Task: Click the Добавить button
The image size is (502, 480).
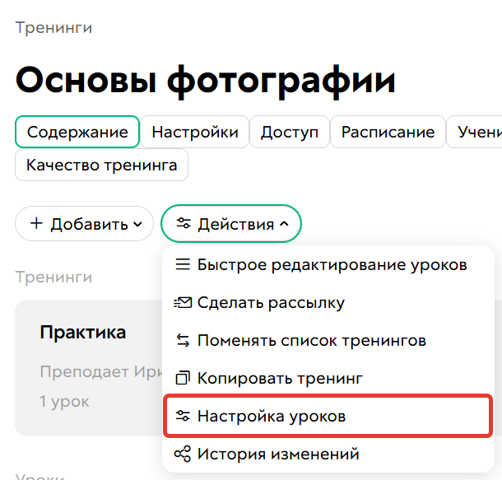Action: click(x=84, y=223)
